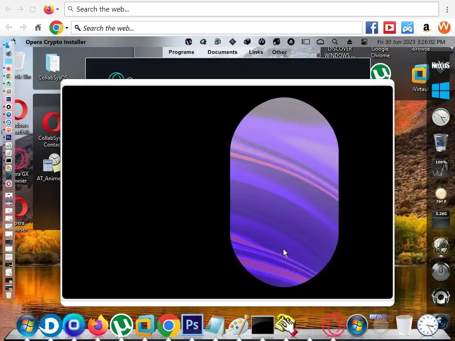Open the globe icon on the right dock
455x341 pixels.
(440, 246)
